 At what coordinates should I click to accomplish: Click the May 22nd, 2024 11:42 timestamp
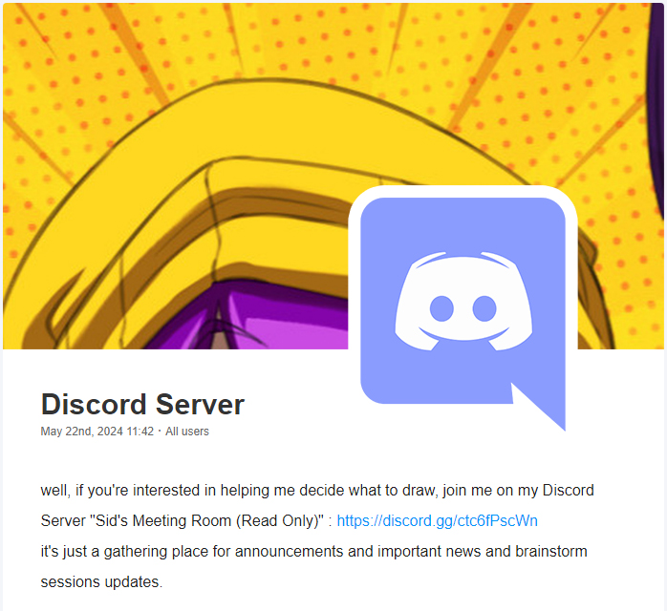click(97, 432)
